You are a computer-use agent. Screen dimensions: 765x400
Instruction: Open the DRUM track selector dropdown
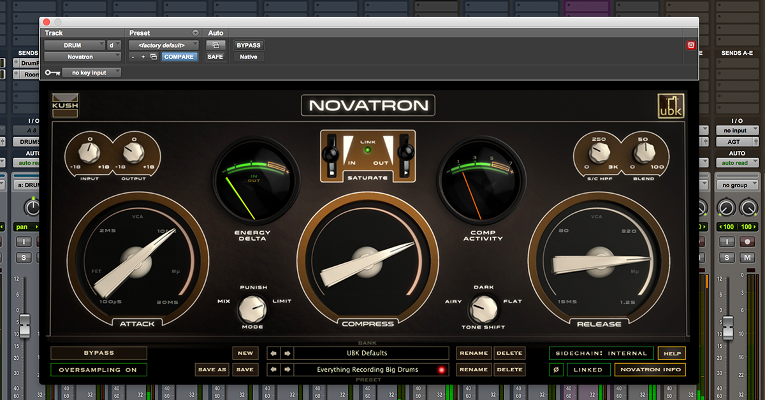[x=75, y=45]
